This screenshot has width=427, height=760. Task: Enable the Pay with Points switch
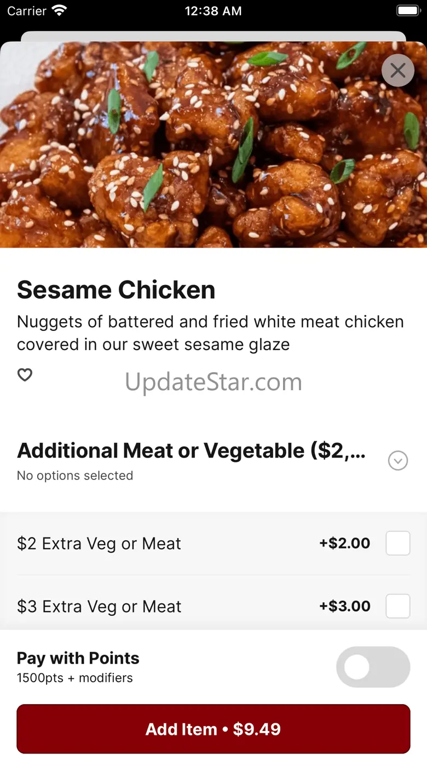click(x=373, y=667)
